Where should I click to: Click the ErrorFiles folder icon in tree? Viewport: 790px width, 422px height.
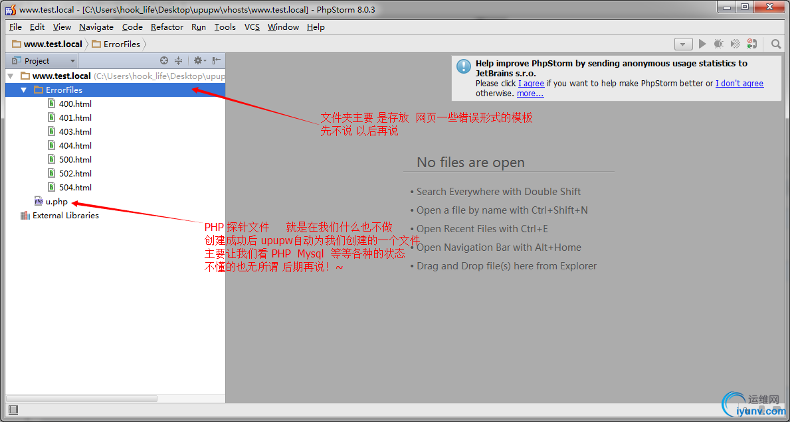tap(39, 90)
